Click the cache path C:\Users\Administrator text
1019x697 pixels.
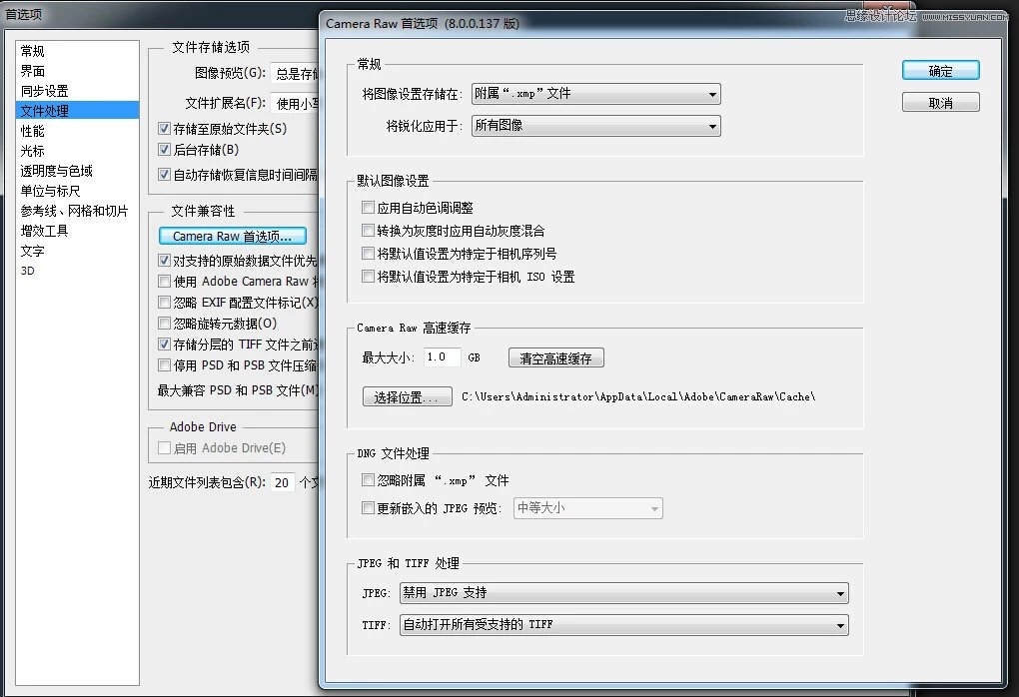pyautogui.click(x=638, y=396)
